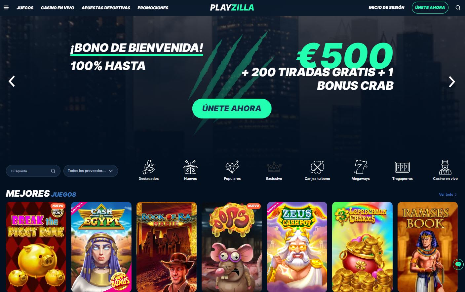Viewport: 465px width, 292px height.
Task: Open the hamburger menu icon
Action: click(6, 7)
